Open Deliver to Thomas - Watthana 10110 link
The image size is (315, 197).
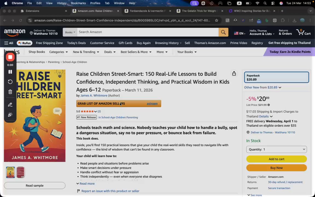273,132
